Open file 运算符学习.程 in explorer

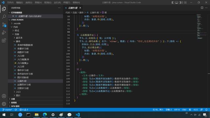pos(35,85)
